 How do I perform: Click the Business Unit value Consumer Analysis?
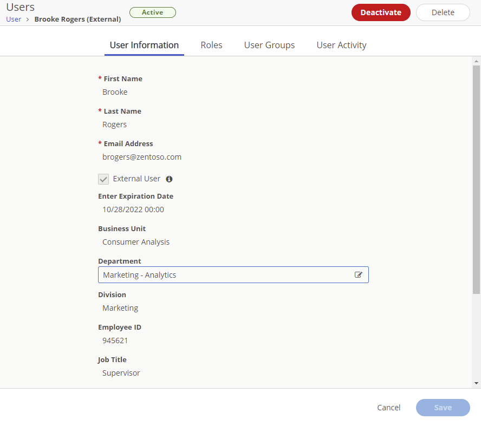click(x=136, y=242)
